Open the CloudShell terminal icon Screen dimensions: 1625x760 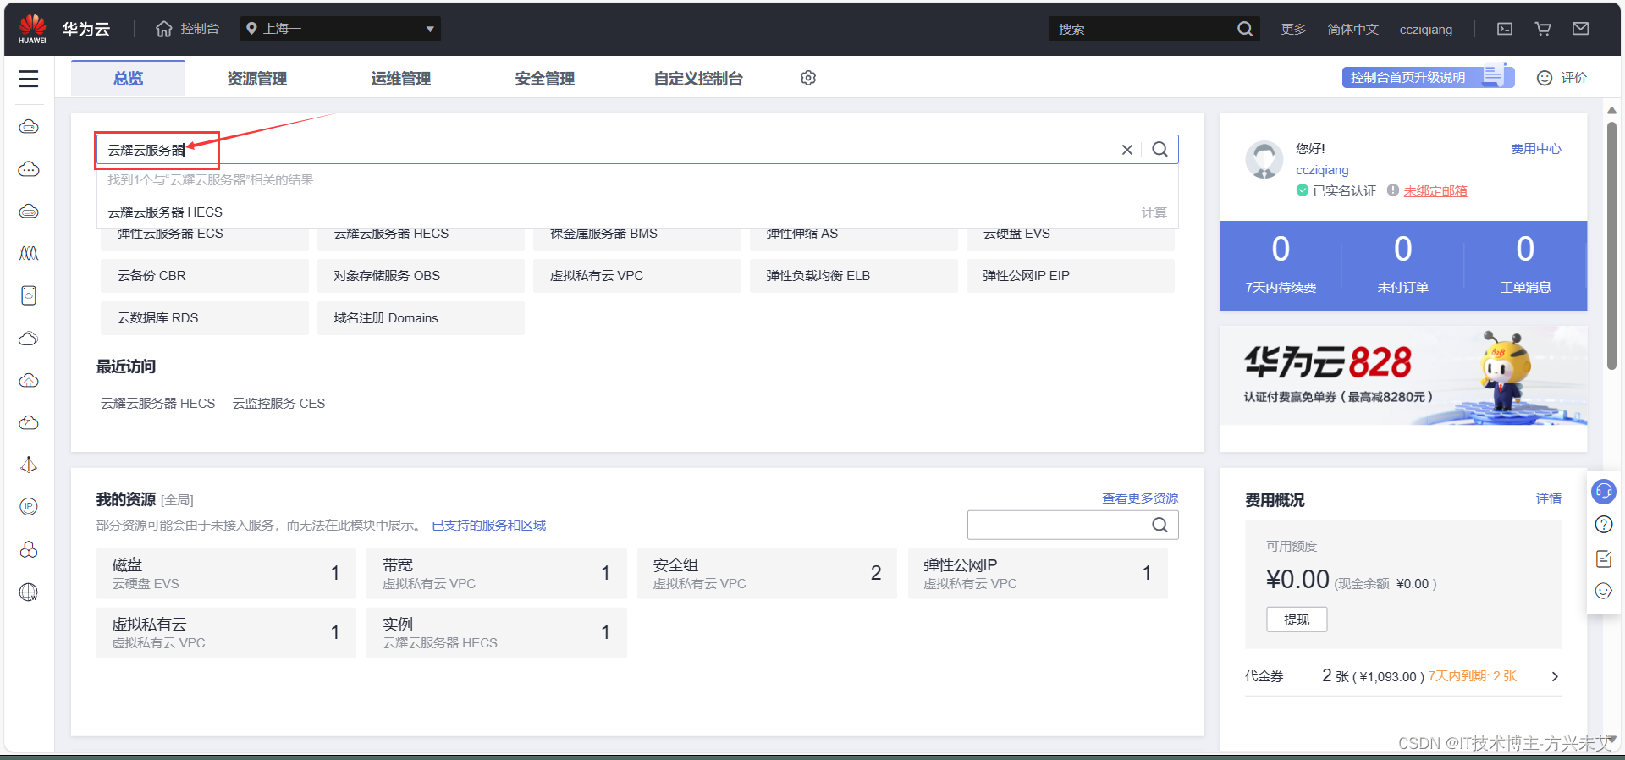coord(1505,29)
